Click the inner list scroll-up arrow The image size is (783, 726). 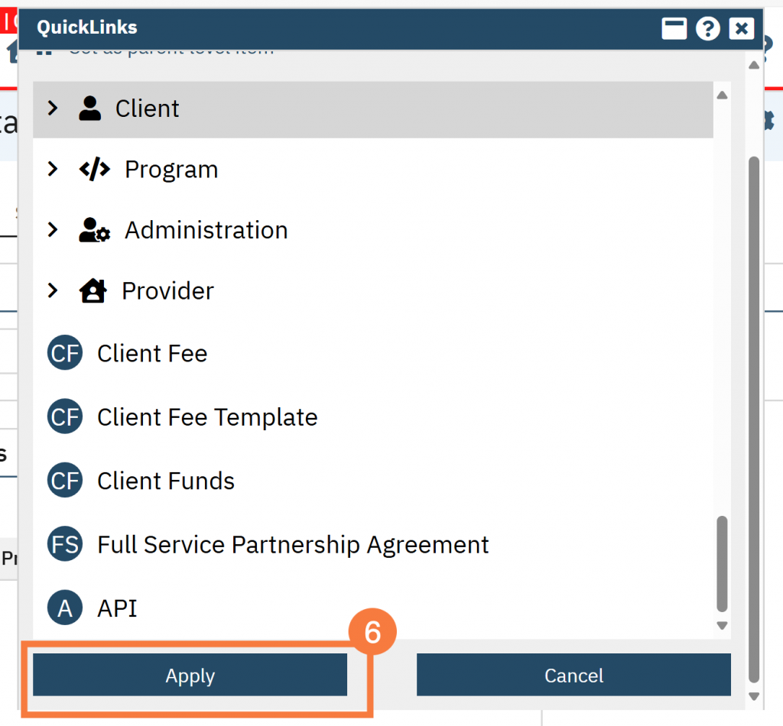722,96
